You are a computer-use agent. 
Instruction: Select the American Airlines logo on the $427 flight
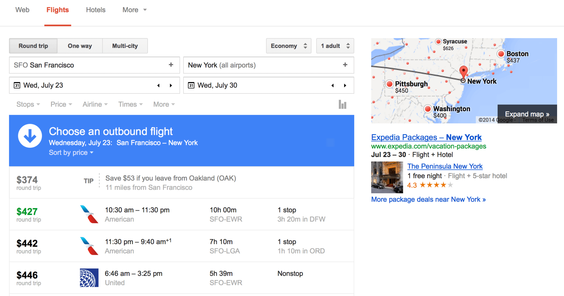tap(89, 214)
